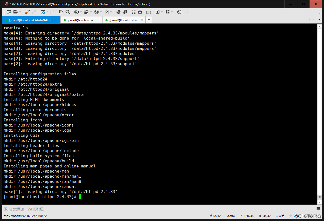Click the globe Encoding icon
This screenshot has height=221, width=324.
pos(97,12)
